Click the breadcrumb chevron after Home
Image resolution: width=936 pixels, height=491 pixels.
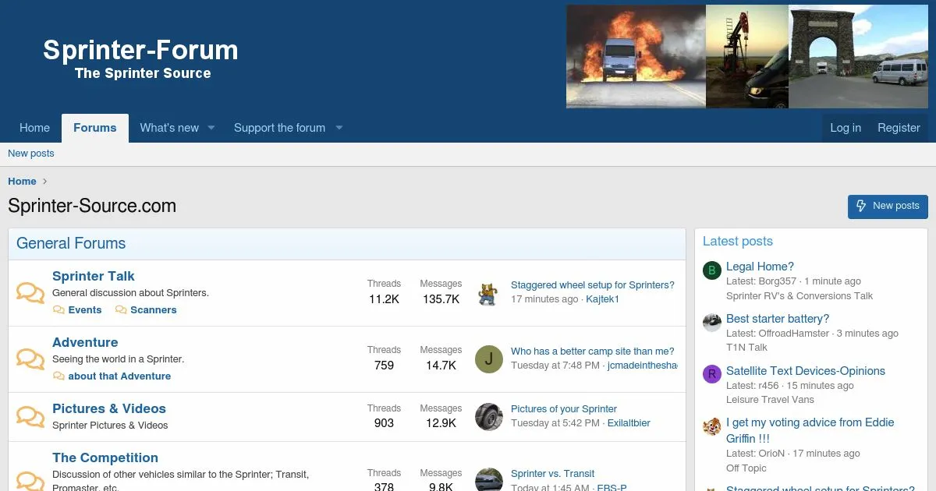tap(45, 182)
